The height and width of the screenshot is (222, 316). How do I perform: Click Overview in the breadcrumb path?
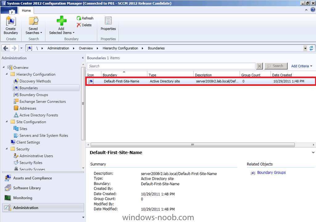click(86, 48)
